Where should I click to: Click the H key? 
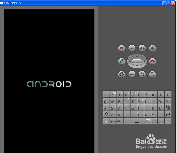pos(140,107)
